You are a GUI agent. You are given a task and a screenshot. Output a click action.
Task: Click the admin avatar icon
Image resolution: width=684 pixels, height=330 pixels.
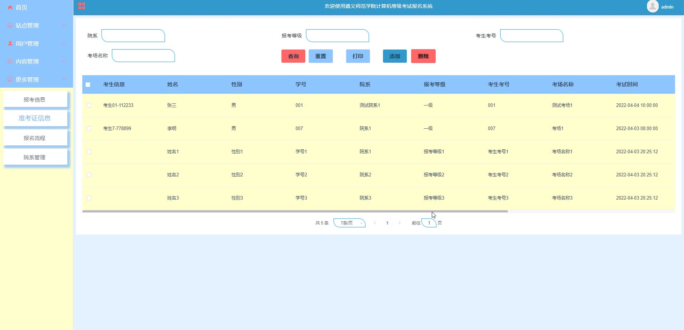pyautogui.click(x=652, y=6)
